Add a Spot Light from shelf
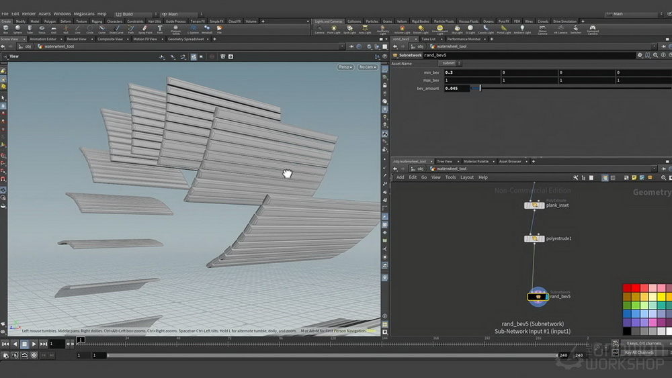This screenshot has height=378, width=672. point(349,30)
